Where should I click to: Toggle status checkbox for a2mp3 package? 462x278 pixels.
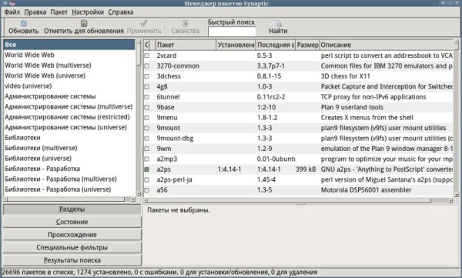[147, 159]
